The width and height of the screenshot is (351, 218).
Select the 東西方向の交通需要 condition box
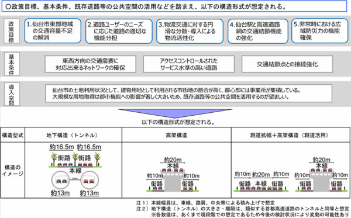[91, 64]
